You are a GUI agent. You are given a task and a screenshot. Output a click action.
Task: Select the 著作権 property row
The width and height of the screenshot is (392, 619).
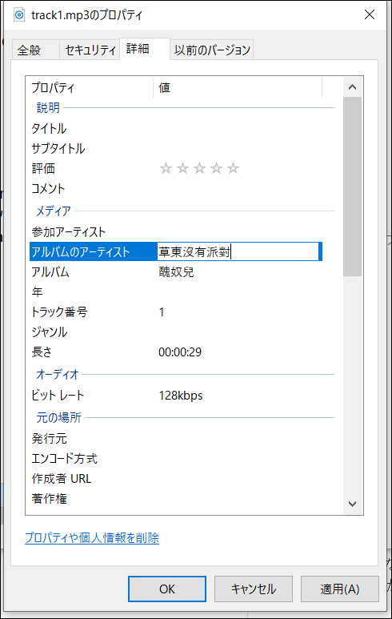(x=176, y=499)
